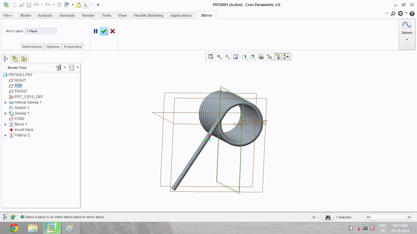The image size is (417, 234).
Task: Cancel the mirror with red X
Action: coord(113,31)
